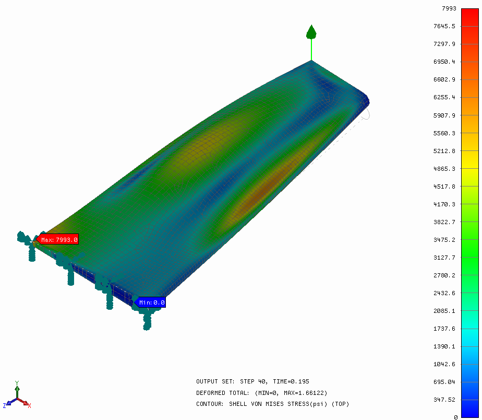Viewport: 482px width, 420px height.
Task: Click the green Y axis label on triad
Action: 17,382
